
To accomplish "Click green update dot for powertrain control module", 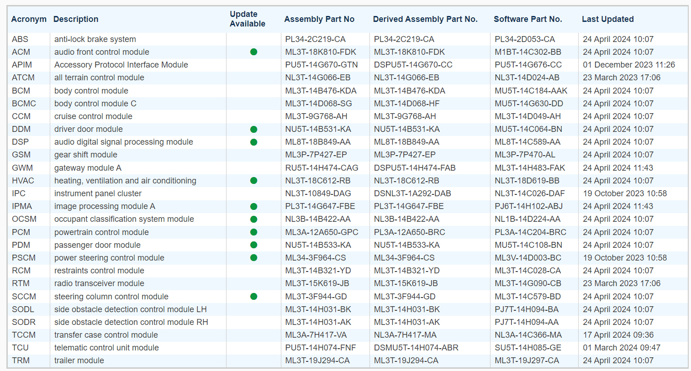I will [x=253, y=232].
